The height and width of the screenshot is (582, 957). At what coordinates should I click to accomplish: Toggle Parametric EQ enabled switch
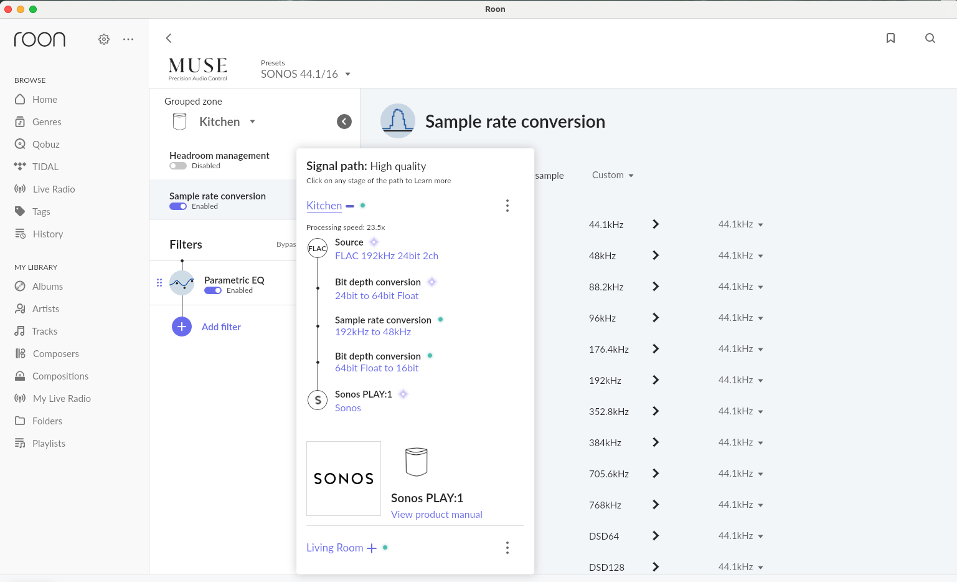coord(213,290)
